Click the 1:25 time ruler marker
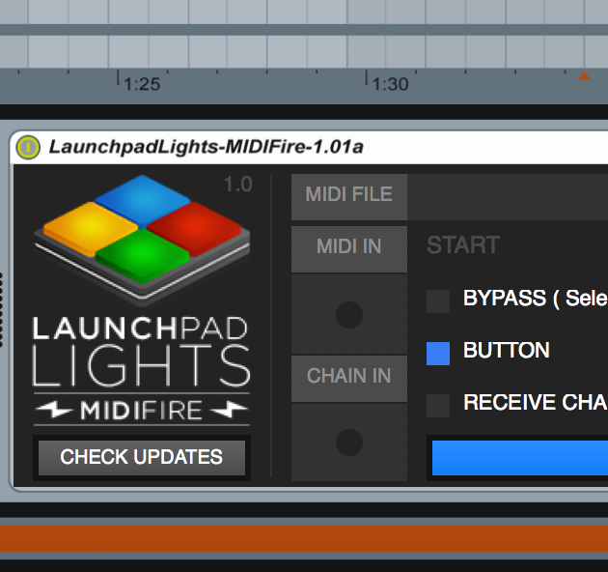Viewport: 608px width, 572px height. tap(142, 84)
